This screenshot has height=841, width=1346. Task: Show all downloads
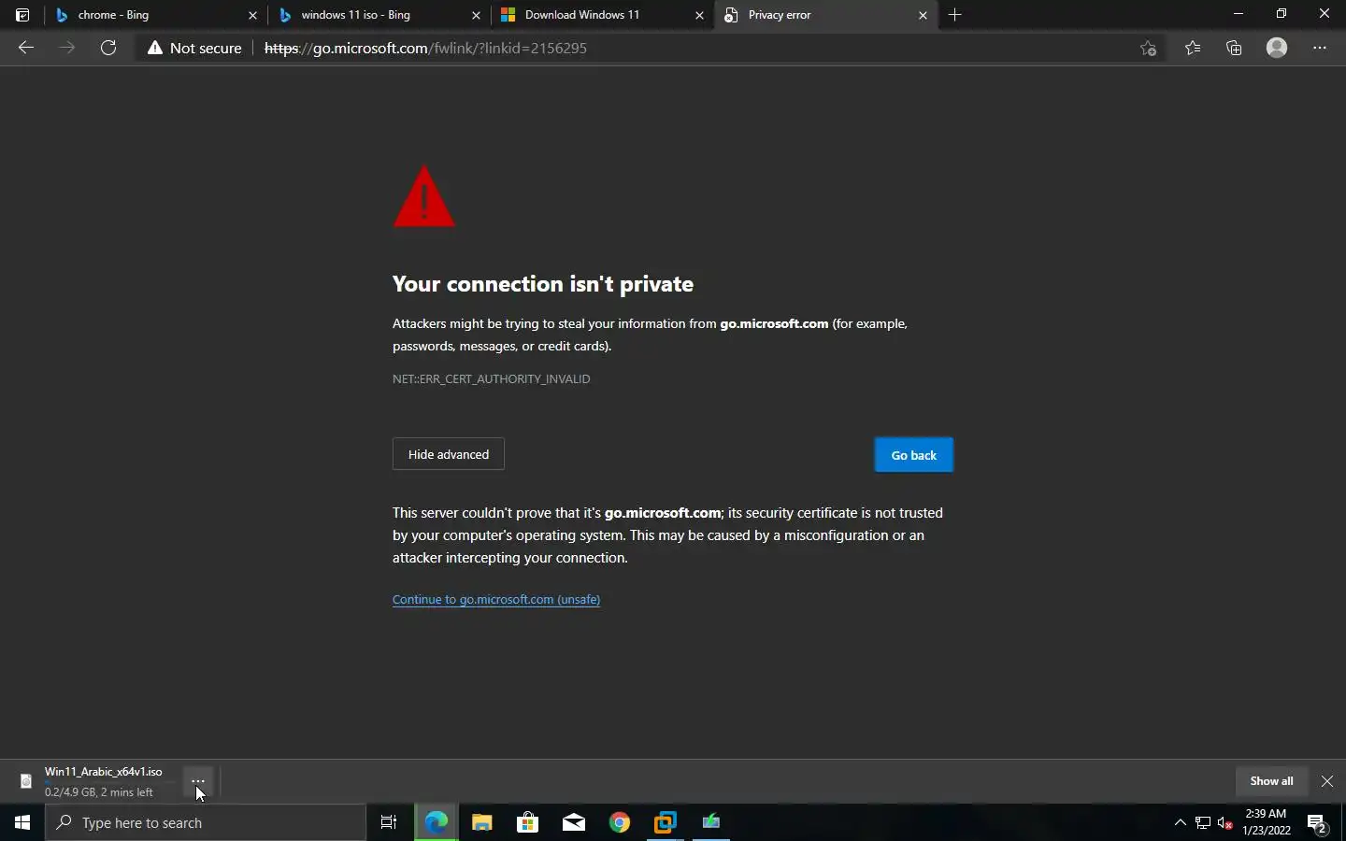click(1271, 781)
